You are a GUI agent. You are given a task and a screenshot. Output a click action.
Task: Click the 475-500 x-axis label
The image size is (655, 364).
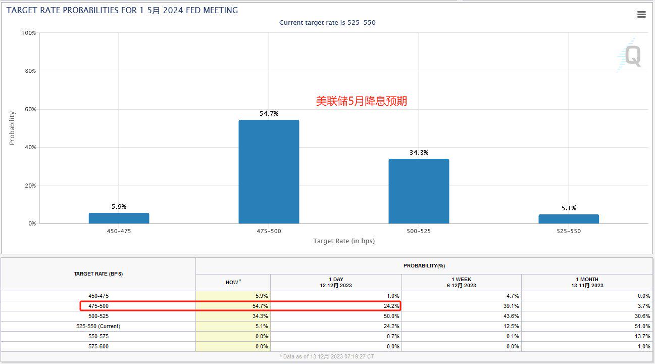pyautogui.click(x=269, y=231)
